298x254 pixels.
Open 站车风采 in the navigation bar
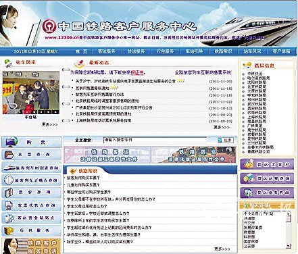252,51
